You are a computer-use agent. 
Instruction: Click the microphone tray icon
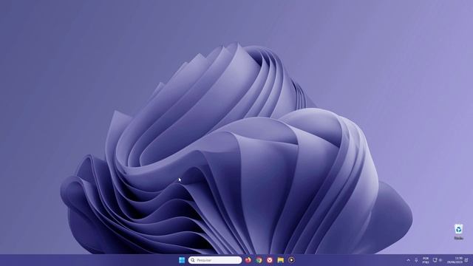[x=416, y=260]
